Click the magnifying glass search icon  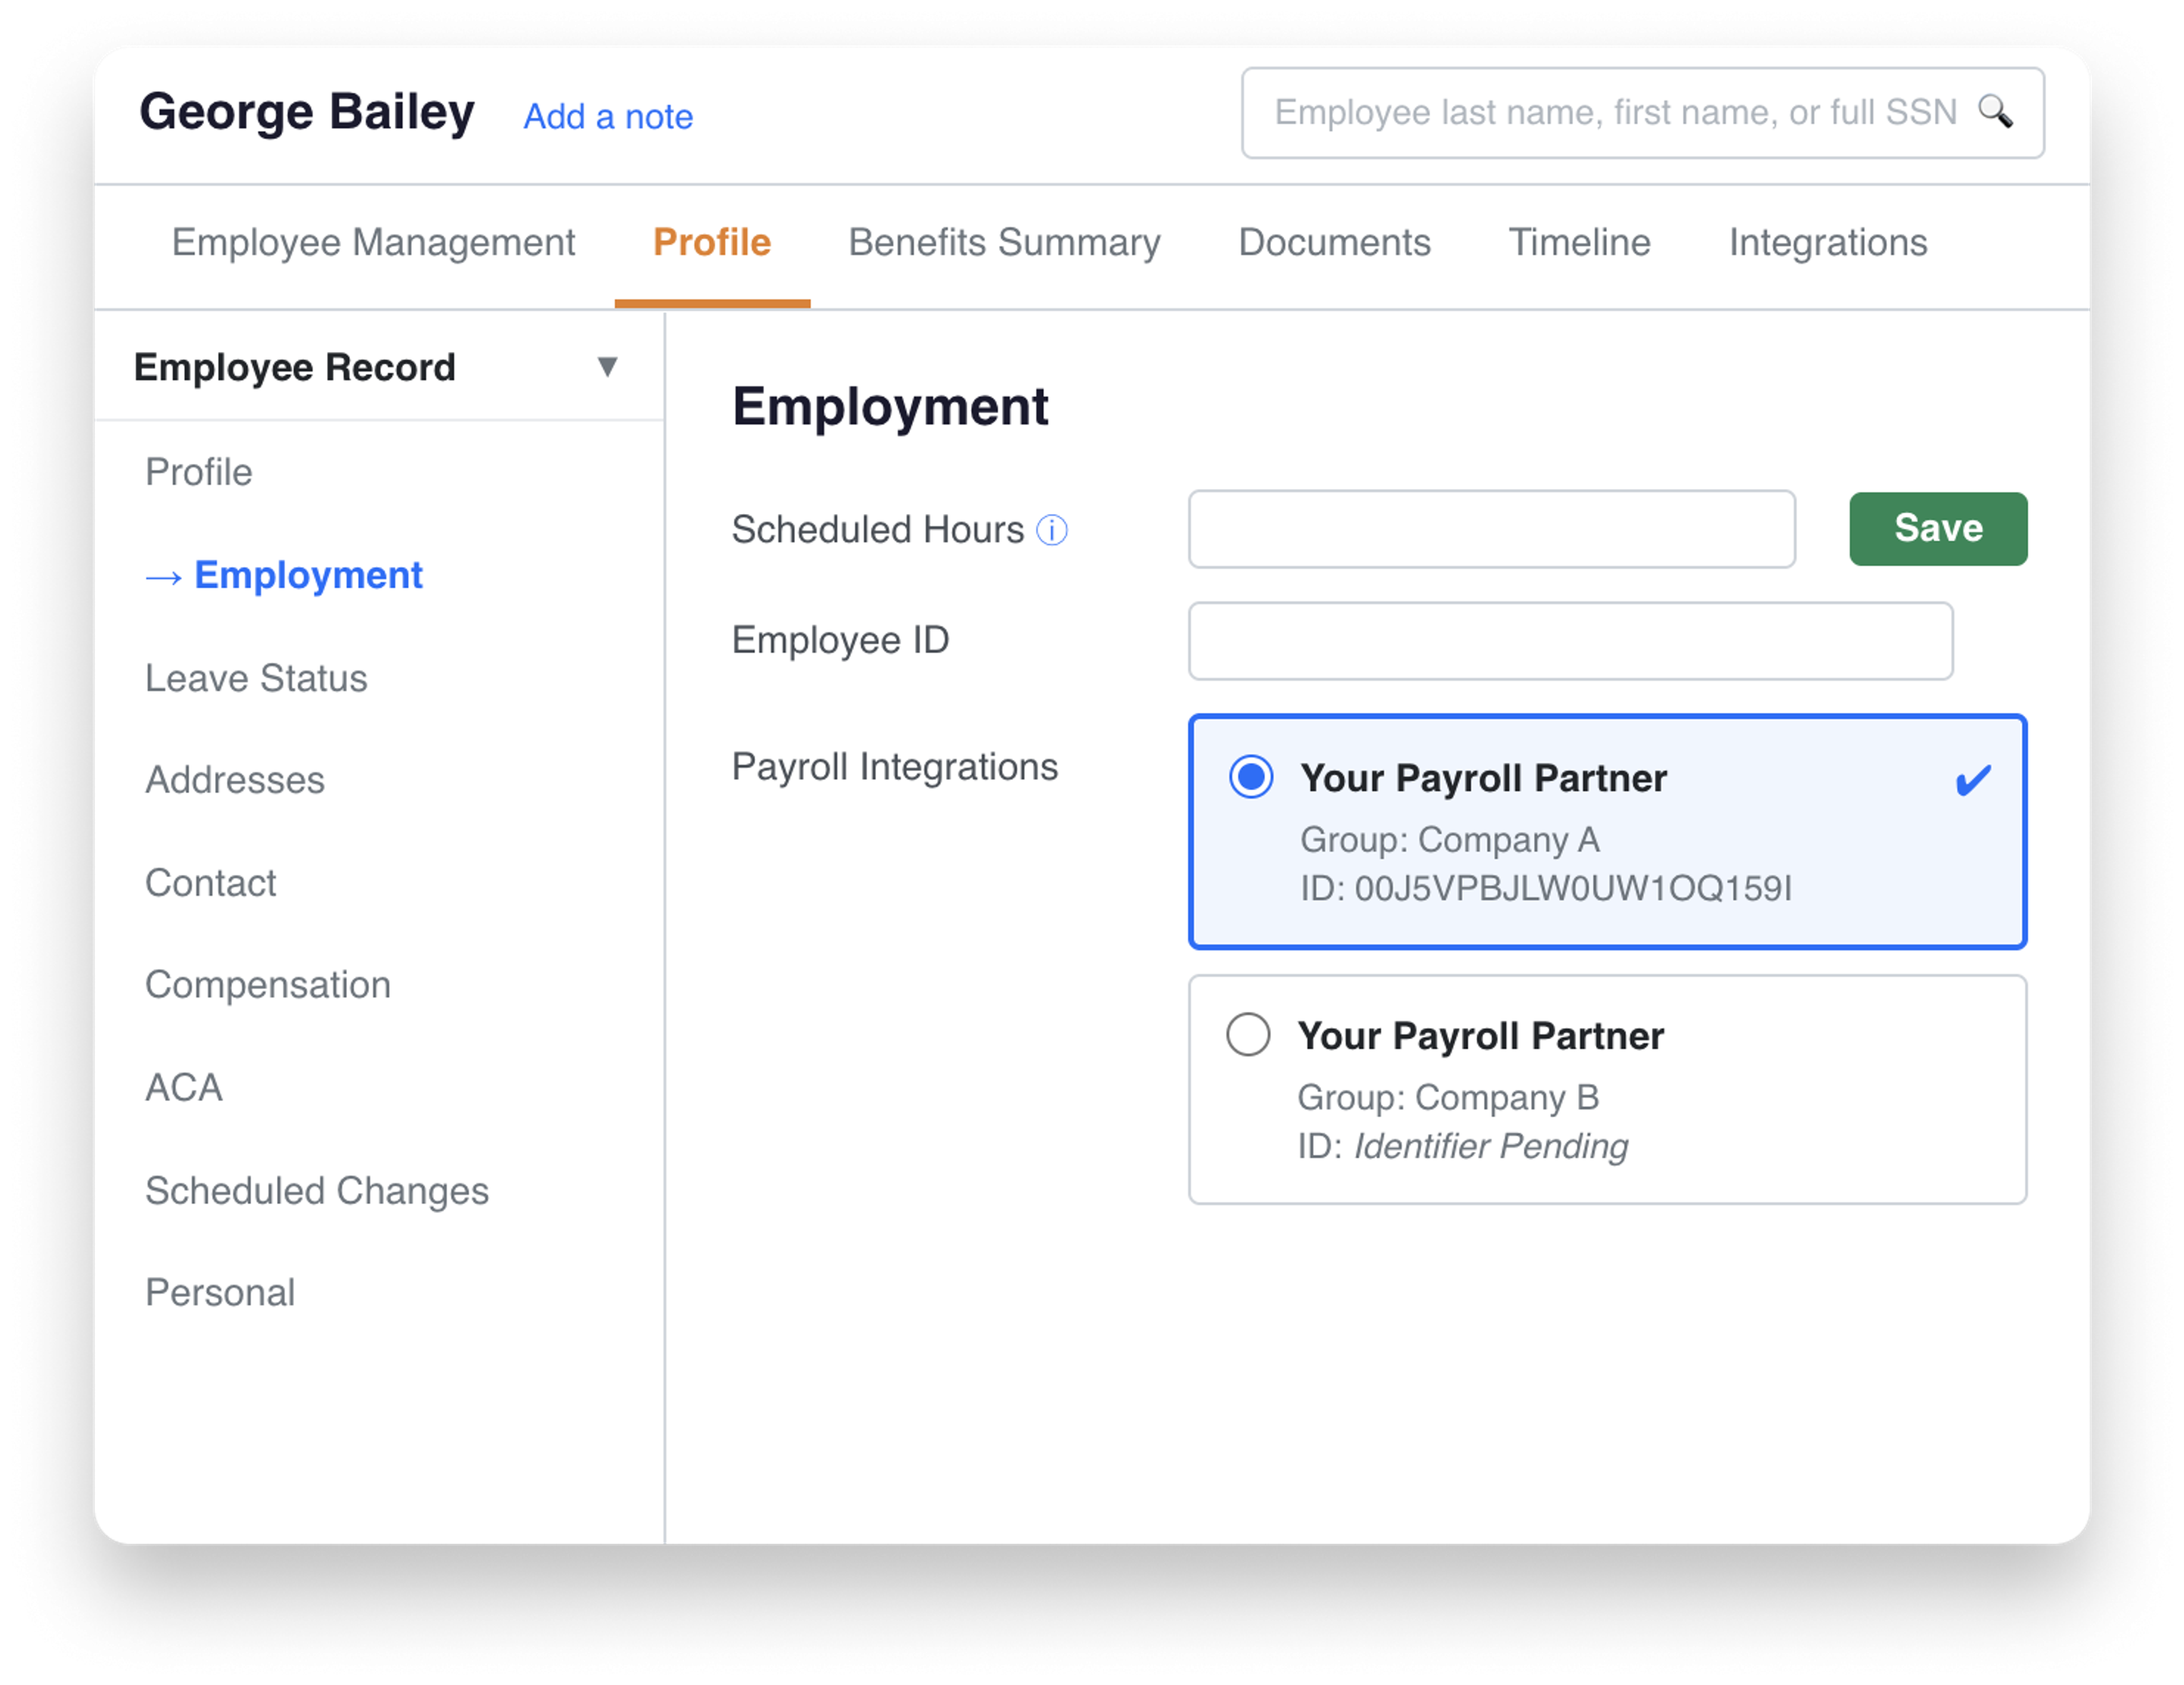(1995, 111)
